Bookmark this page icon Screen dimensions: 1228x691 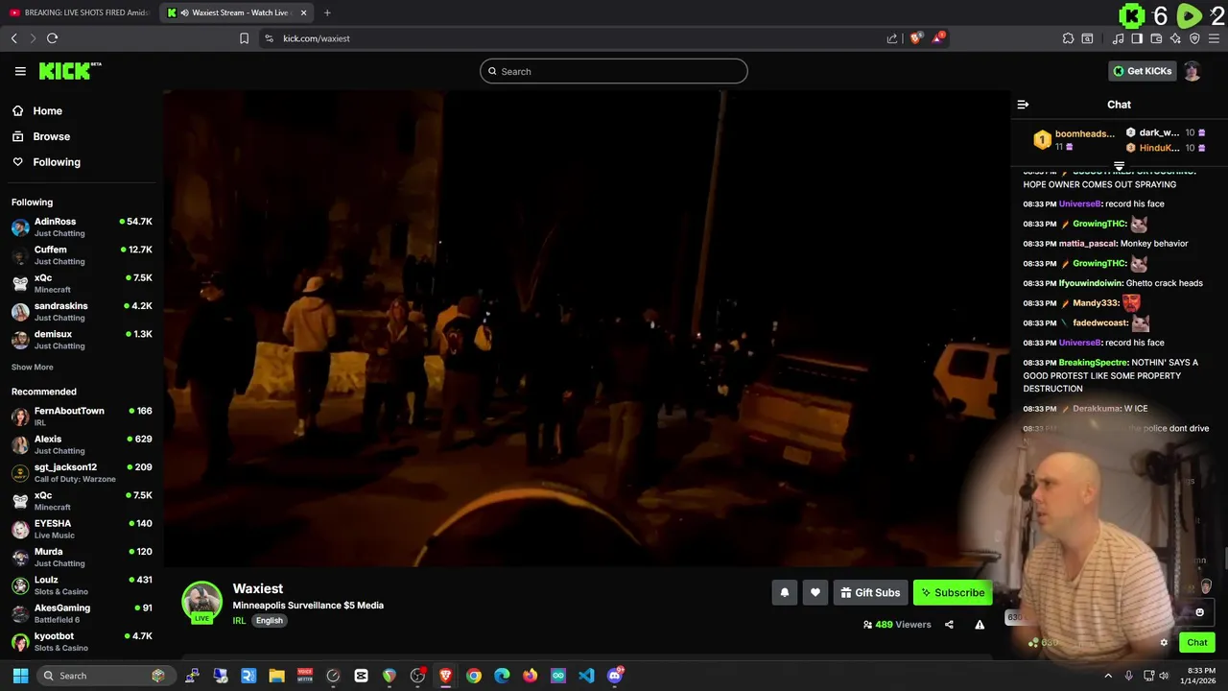tap(244, 38)
